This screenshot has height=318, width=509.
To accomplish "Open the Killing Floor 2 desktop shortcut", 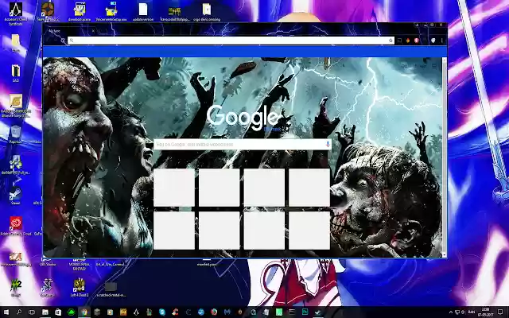I will [16, 287].
